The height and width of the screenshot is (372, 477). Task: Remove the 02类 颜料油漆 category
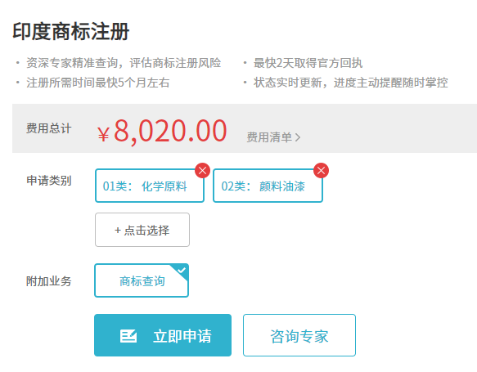[x=321, y=171]
